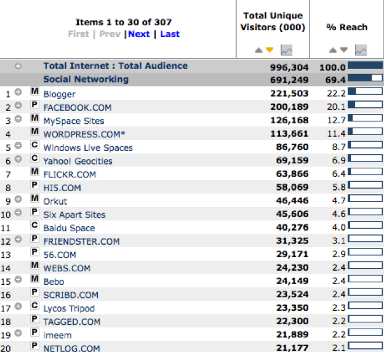Open the MySpace Sites entry

click(x=74, y=121)
